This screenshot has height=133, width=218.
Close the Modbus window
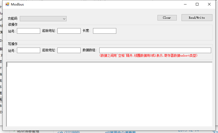pyautogui.click(x=209, y=4)
